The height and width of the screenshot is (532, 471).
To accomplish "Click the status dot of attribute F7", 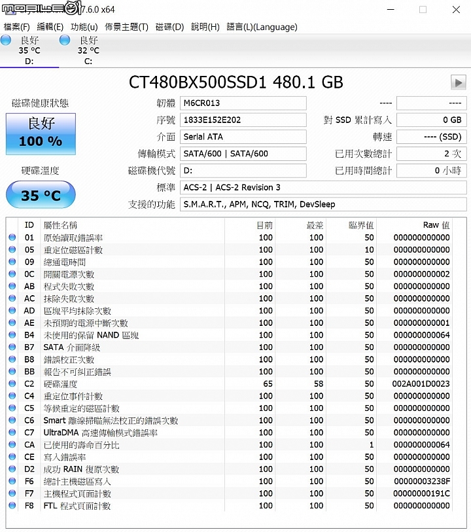I will click(12, 493).
